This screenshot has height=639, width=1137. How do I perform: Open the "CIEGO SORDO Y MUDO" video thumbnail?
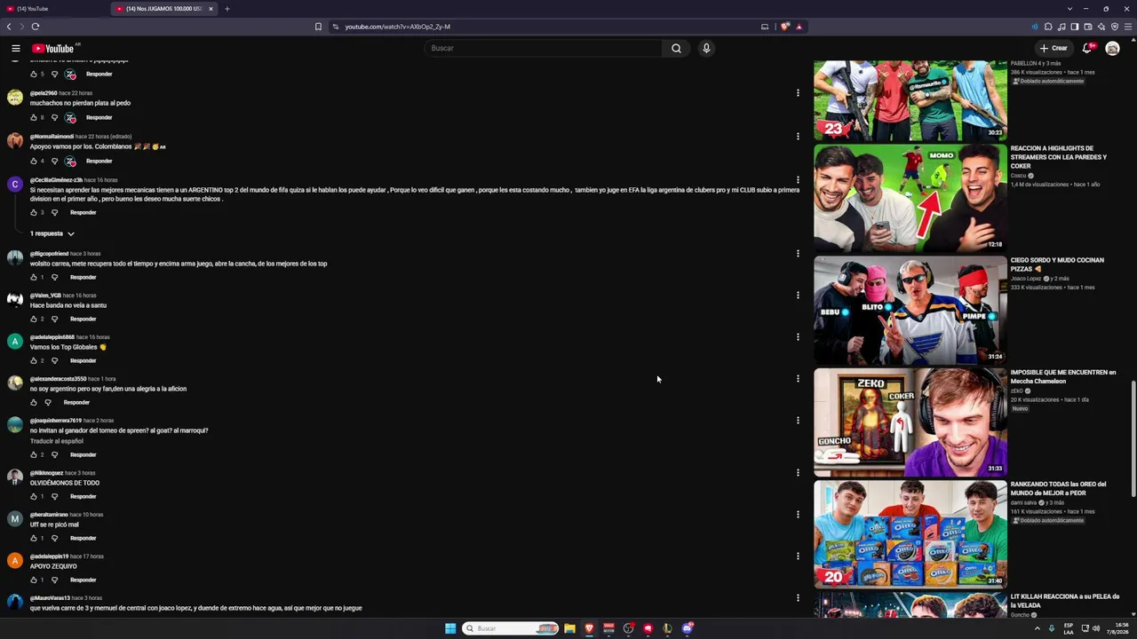point(910,311)
